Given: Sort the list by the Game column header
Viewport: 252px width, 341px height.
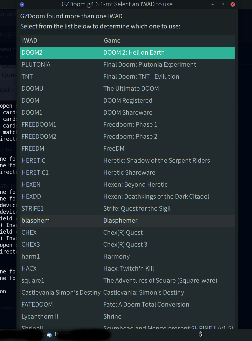Looking at the screenshot, I should pyautogui.click(x=111, y=40).
